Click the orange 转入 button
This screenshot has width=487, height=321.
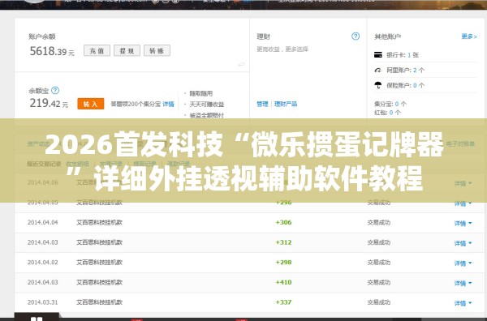(91, 104)
